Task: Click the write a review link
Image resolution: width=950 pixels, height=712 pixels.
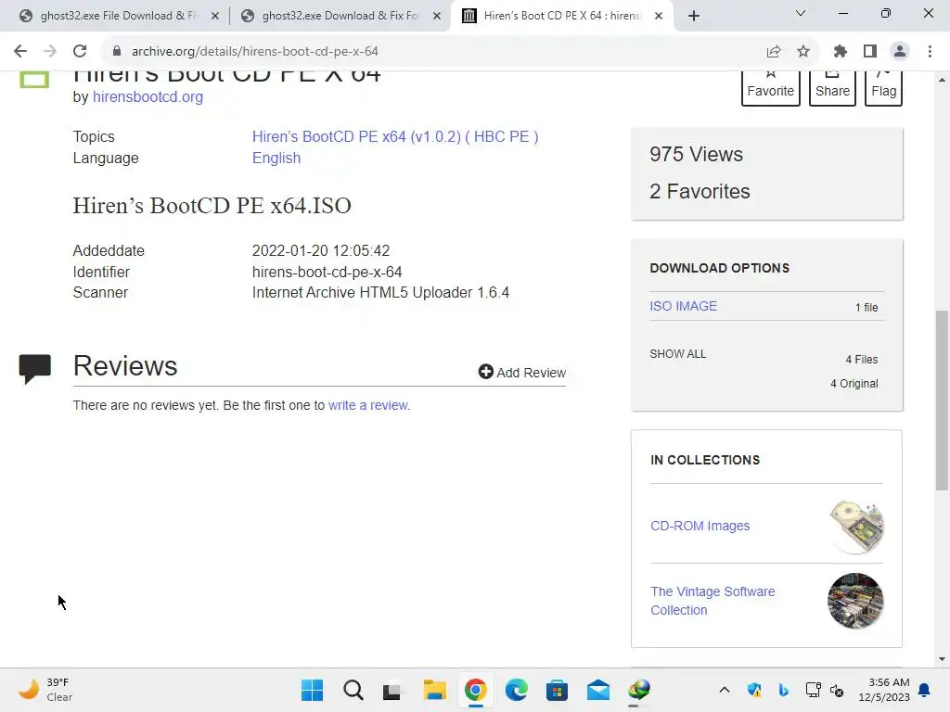Action: tap(367, 405)
